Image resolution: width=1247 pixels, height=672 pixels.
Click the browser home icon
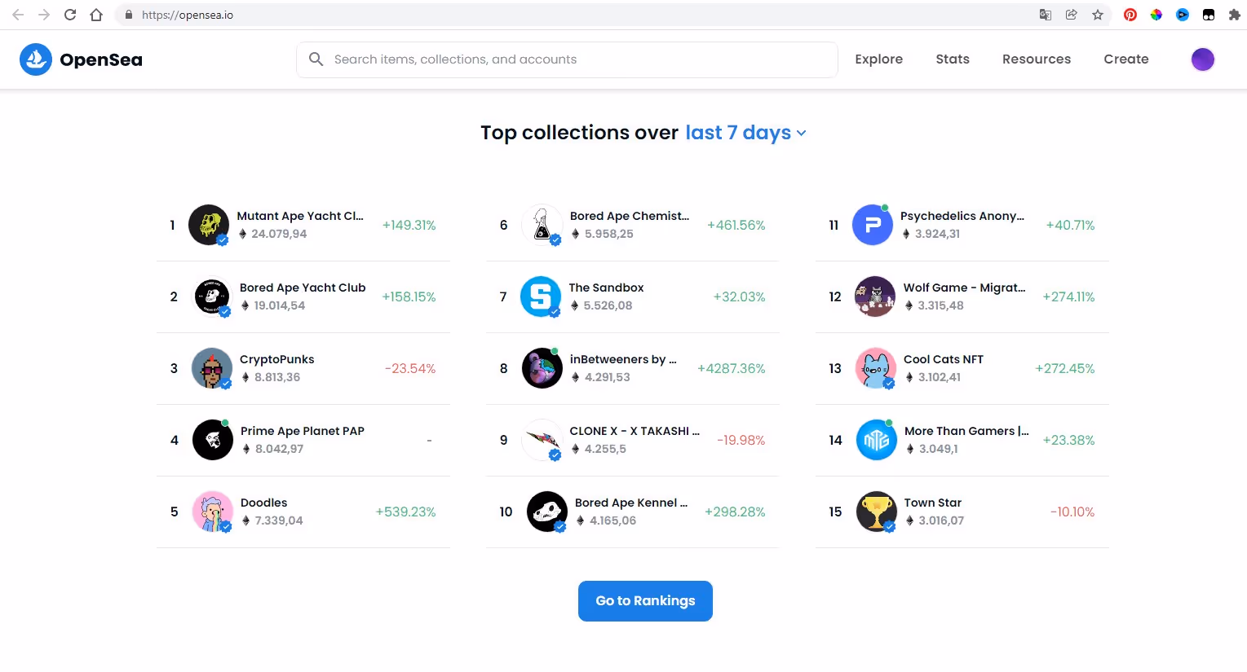[x=96, y=15]
